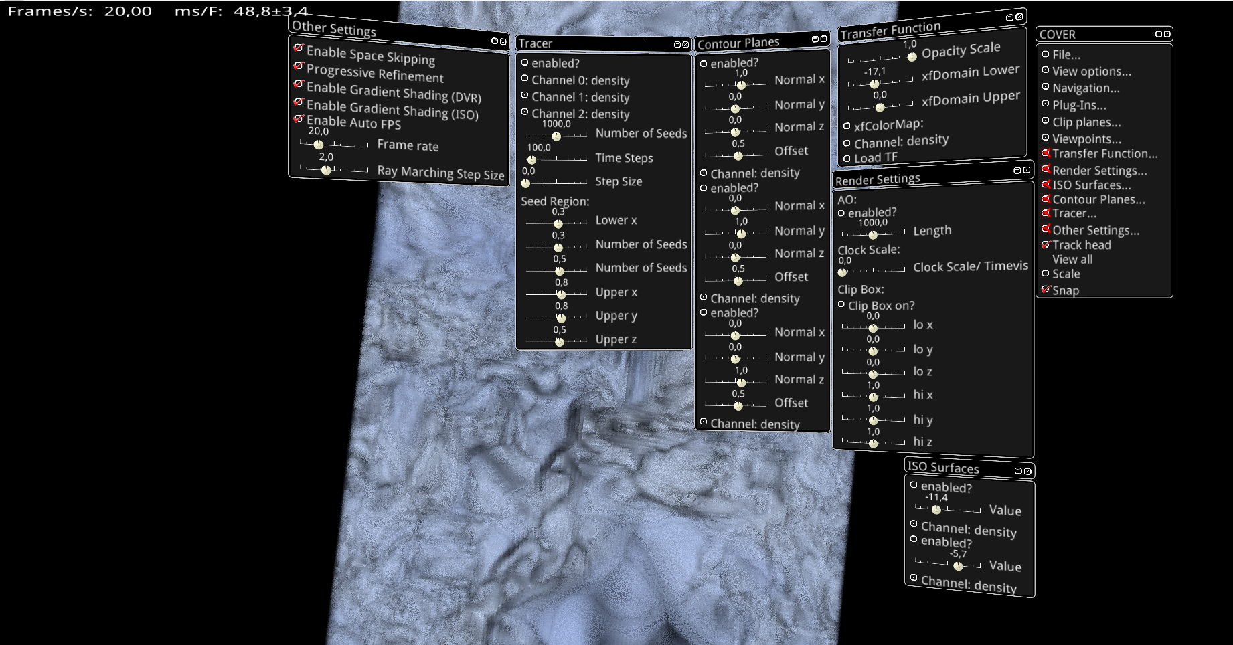
Task: Click the Lower x seed region slider
Action: click(x=556, y=223)
